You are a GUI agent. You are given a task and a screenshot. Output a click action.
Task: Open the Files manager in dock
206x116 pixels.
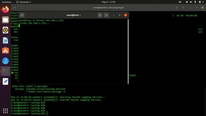5,20
